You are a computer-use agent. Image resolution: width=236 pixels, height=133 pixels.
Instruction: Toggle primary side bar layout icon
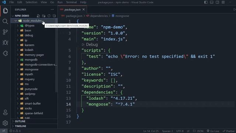[206, 2]
